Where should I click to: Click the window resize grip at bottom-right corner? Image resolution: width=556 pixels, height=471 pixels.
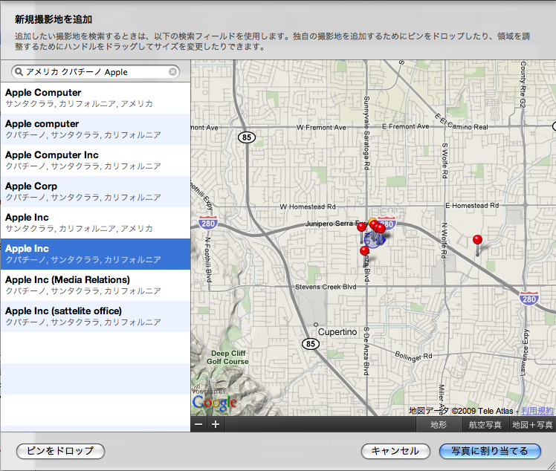(x=552, y=467)
